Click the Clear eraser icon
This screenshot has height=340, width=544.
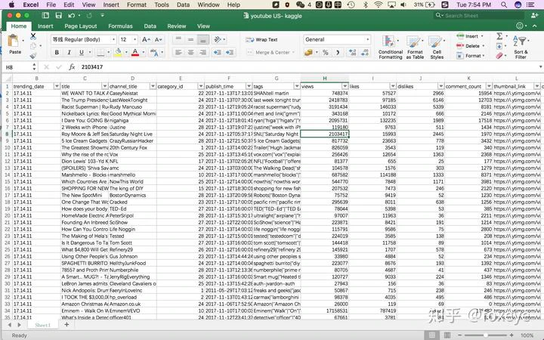coord(499,55)
